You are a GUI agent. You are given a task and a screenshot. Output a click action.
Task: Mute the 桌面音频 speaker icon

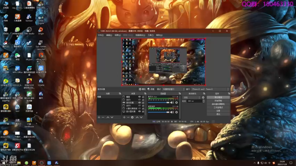tap(172, 112)
